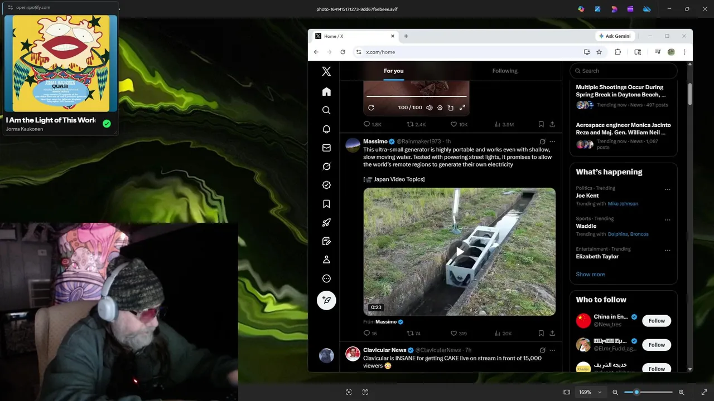
Task: Bookmark Massimo's generator post
Action: tap(541, 333)
